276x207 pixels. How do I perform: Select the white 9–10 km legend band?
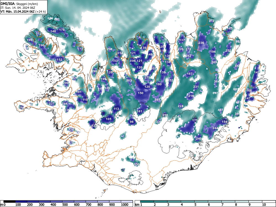click(x=255, y=201)
